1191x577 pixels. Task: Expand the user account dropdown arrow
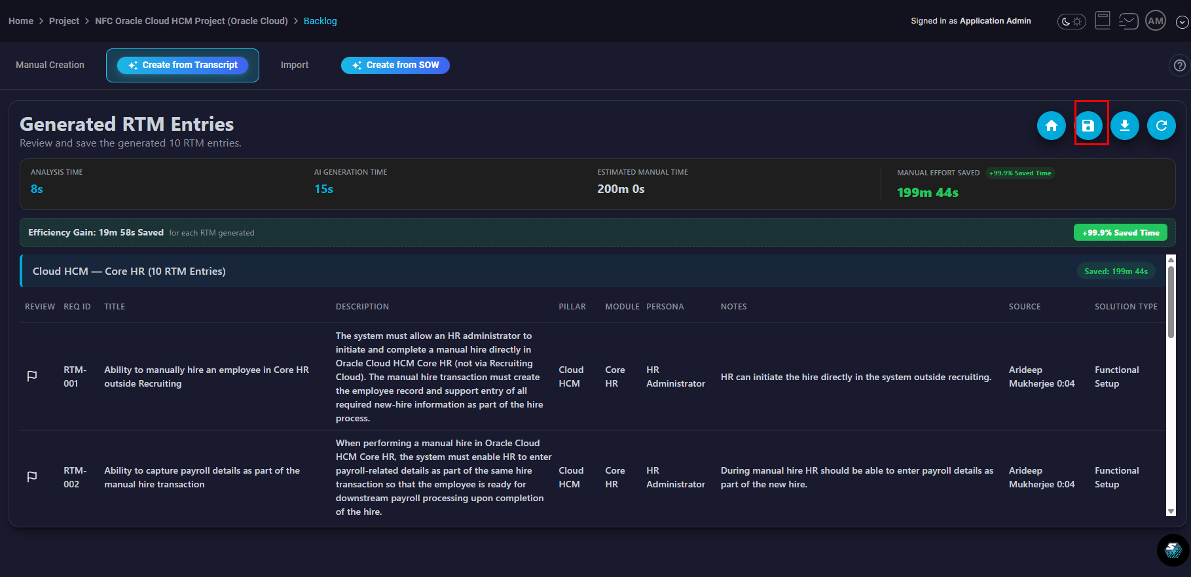point(1182,22)
